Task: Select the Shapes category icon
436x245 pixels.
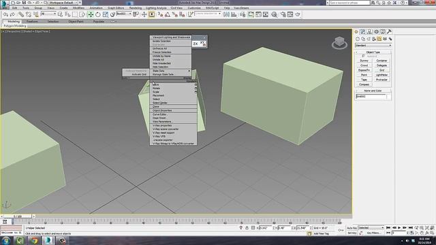Action: point(363,39)
